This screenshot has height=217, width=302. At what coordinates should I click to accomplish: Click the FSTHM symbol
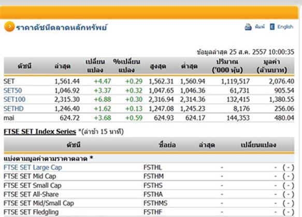tap(154, 176)
